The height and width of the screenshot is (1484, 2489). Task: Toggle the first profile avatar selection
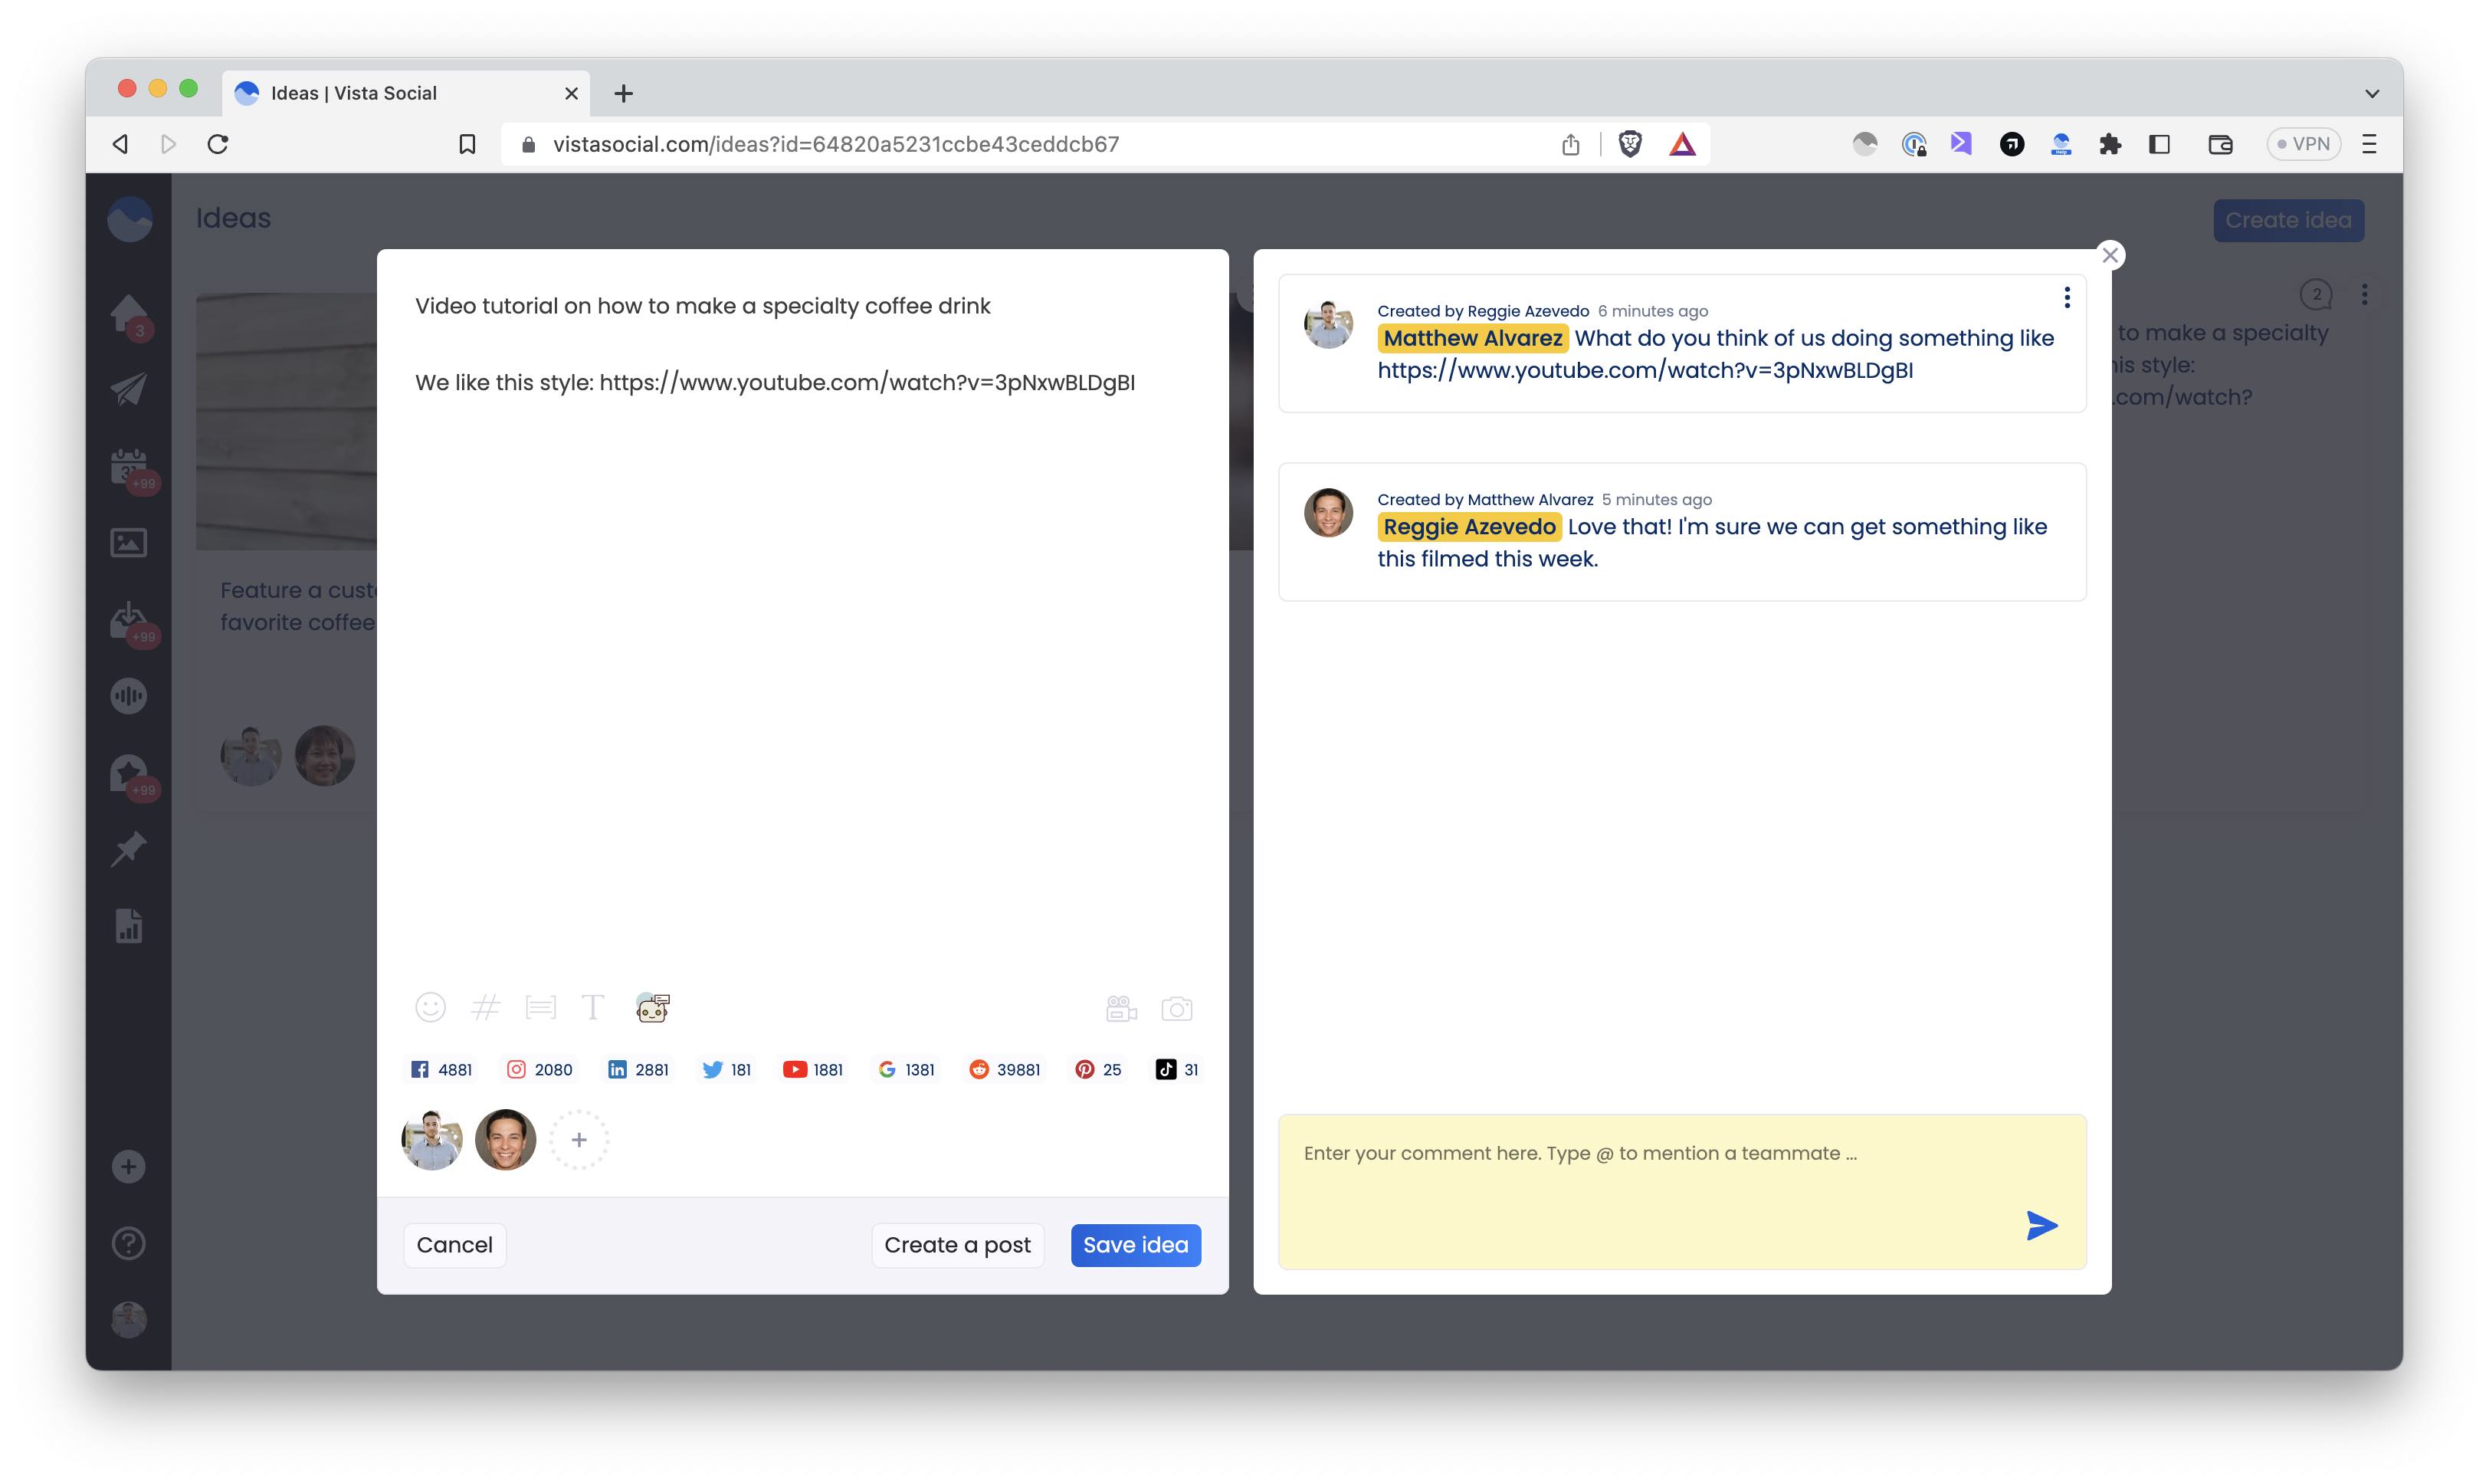431,1139
